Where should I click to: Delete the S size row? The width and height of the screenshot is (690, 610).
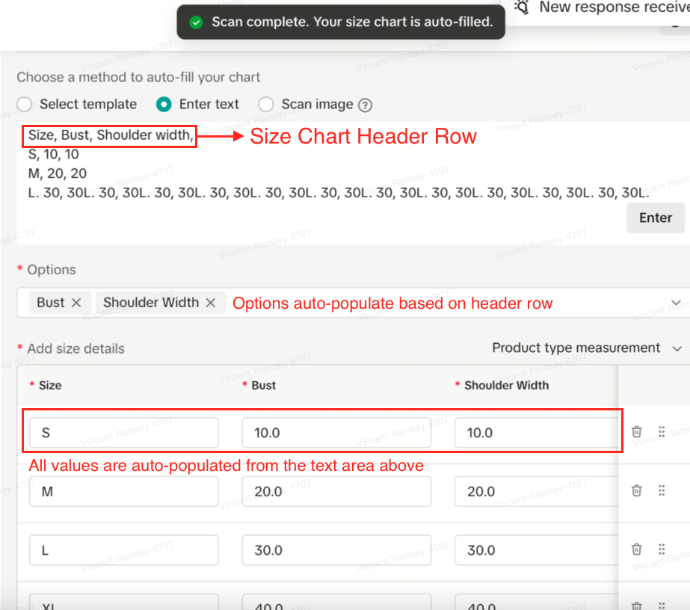636,432
